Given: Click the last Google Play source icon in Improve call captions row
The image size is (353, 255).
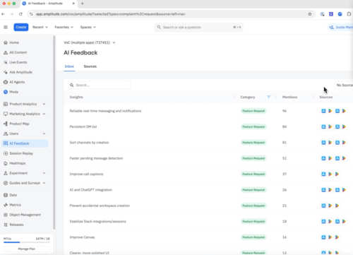Looking at the screenshot, I should [x=337, y=174].
